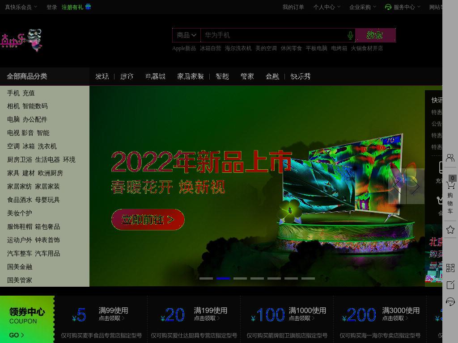Click the microphone voice search icon
This screenshot has width=458, height=343.
click(x=350, y=36)
